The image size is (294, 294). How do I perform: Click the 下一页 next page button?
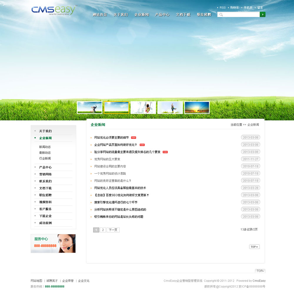coord(113,230)
